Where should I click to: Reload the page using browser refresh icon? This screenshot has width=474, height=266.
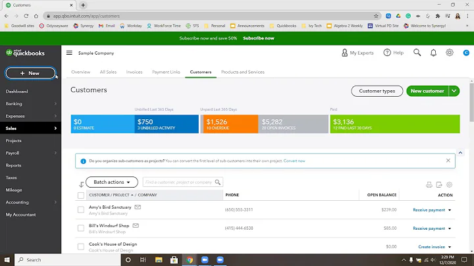click(x=26, y=16)
